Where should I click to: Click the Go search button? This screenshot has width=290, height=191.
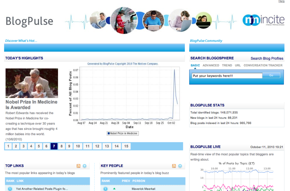271,75
